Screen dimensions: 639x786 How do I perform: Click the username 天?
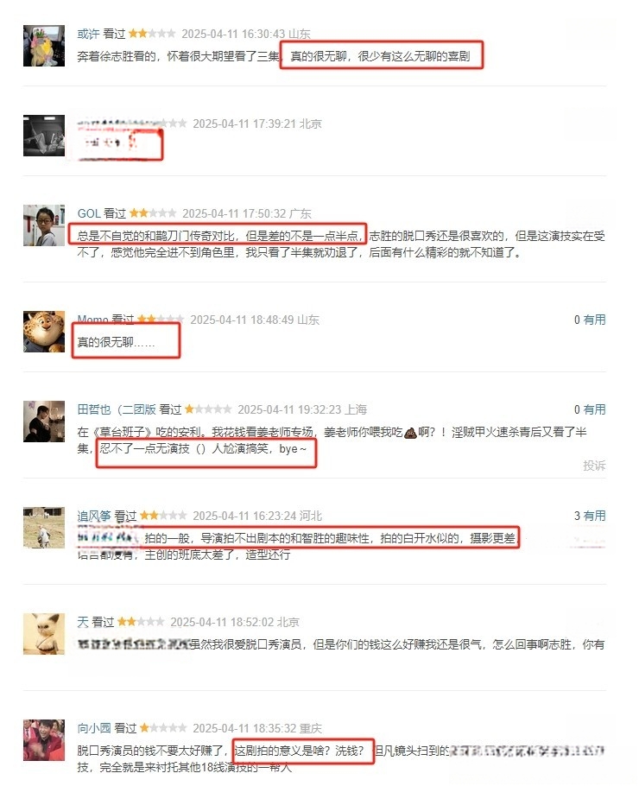pyautogui.click(x=83, y=622)
